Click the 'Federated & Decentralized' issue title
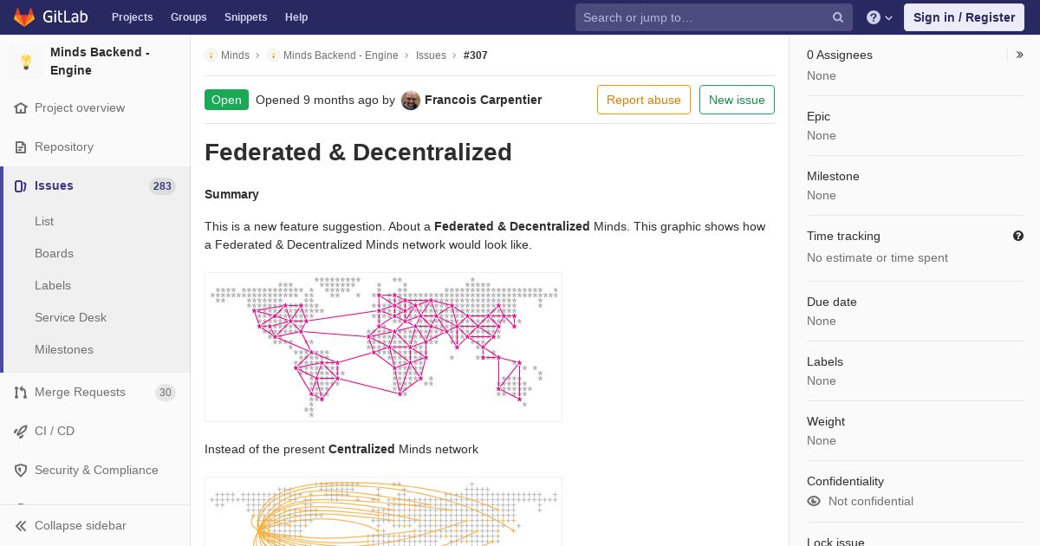 358,152
